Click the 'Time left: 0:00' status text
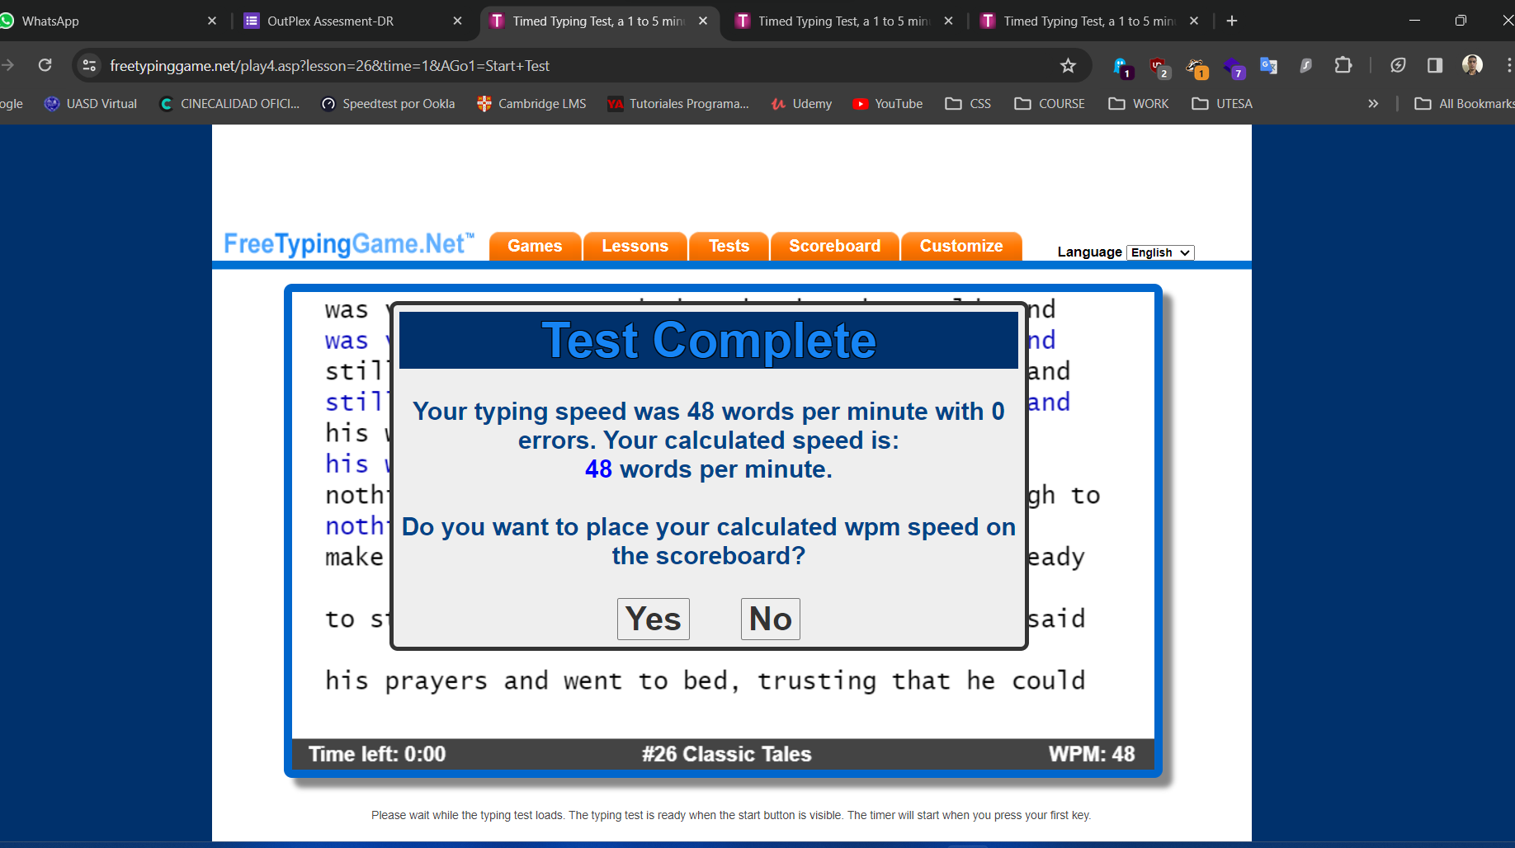 coord(377,754)
